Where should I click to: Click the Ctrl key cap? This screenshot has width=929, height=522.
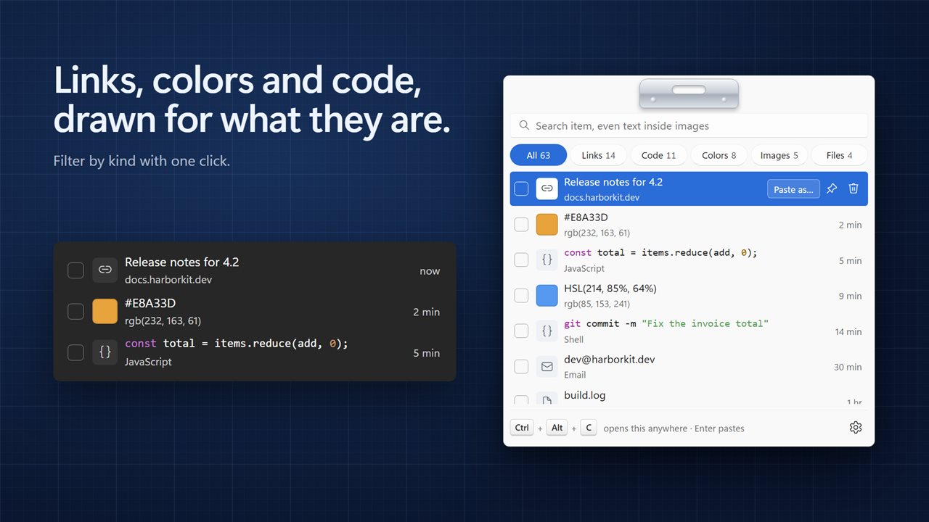[522, 428]
